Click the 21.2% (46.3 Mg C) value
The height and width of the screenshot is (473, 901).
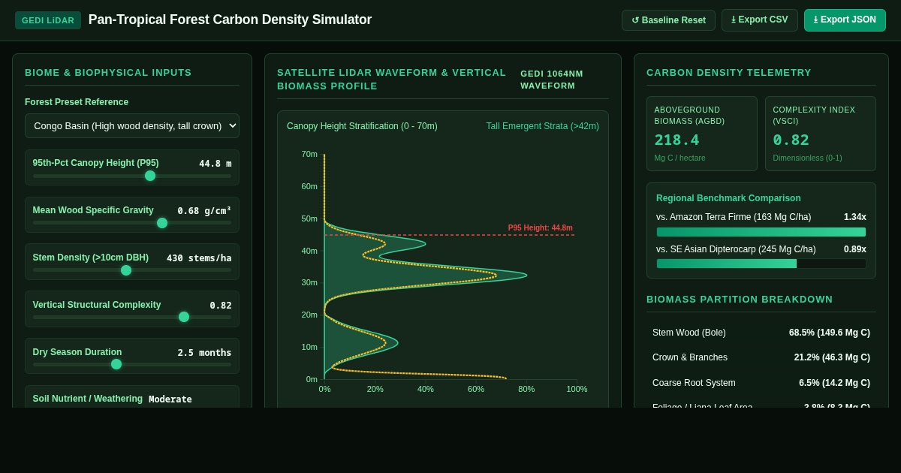point(832,357)
